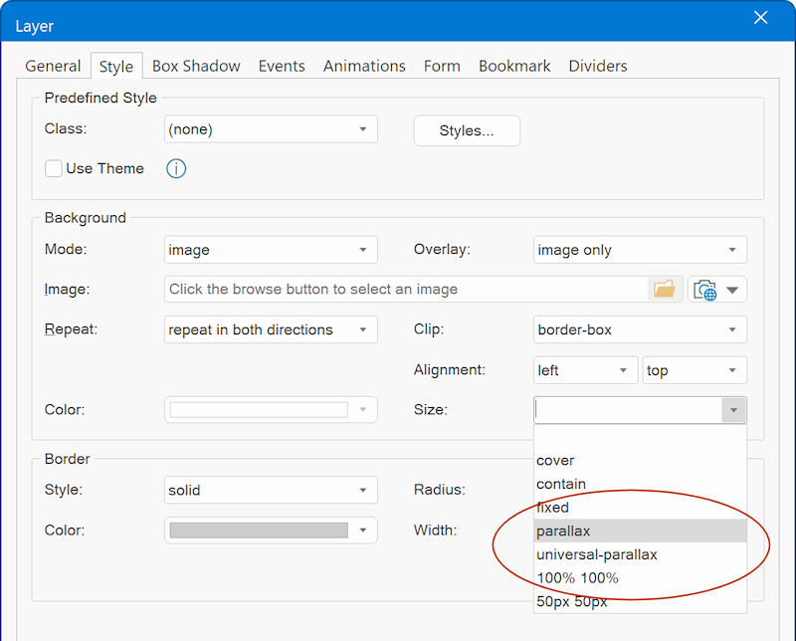Open the Animations tab
Image resolution: width=796 pixels, height=641 pixels.
click(364, 67)
